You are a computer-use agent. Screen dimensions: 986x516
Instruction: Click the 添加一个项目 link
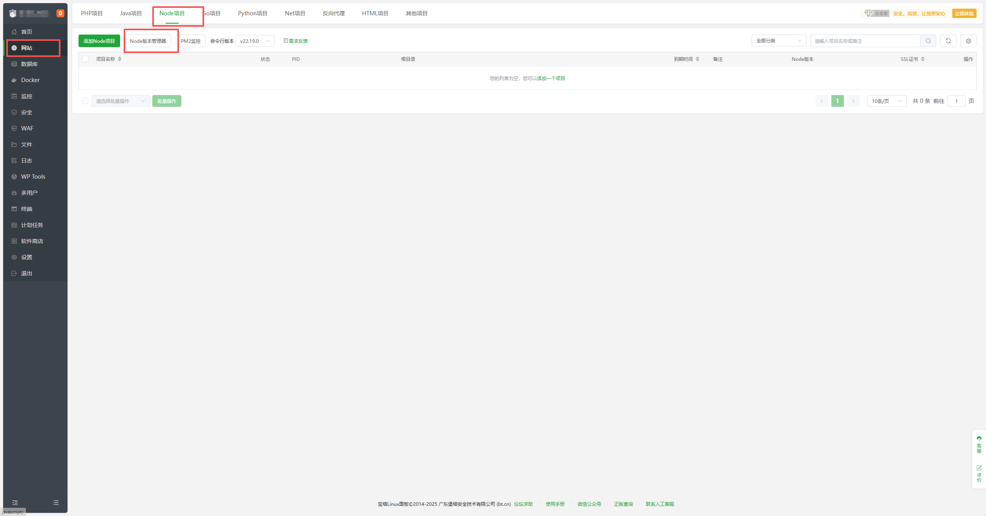pyautogui.click(x=551, y=79)
